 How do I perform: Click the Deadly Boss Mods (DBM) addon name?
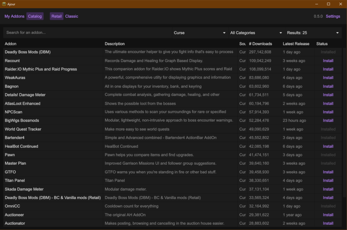click(28, 52)
